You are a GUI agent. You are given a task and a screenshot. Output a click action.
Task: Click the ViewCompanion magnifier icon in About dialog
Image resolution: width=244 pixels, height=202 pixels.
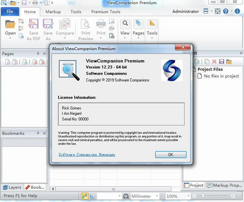tap(69, 70)
